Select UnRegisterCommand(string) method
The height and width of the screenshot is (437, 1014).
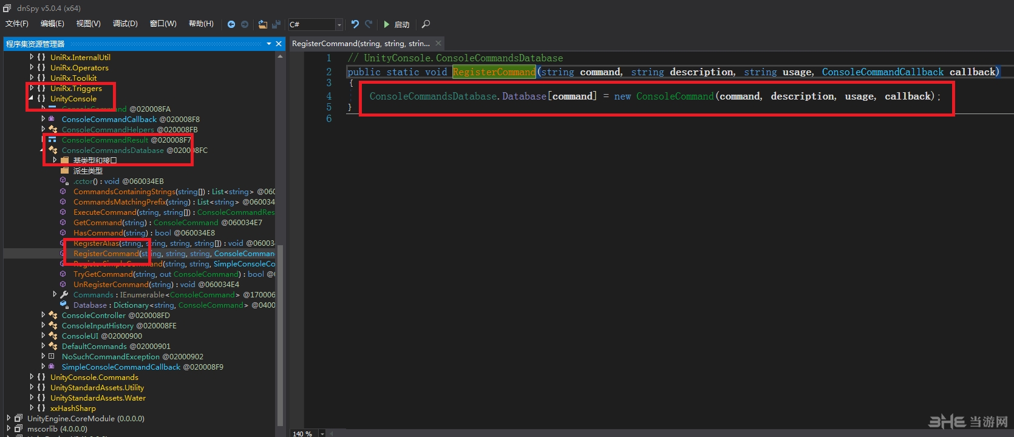point(157,284)
